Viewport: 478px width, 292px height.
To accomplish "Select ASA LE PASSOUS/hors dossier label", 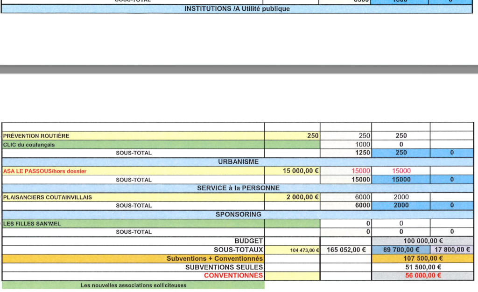I will (x=45, y=171).
